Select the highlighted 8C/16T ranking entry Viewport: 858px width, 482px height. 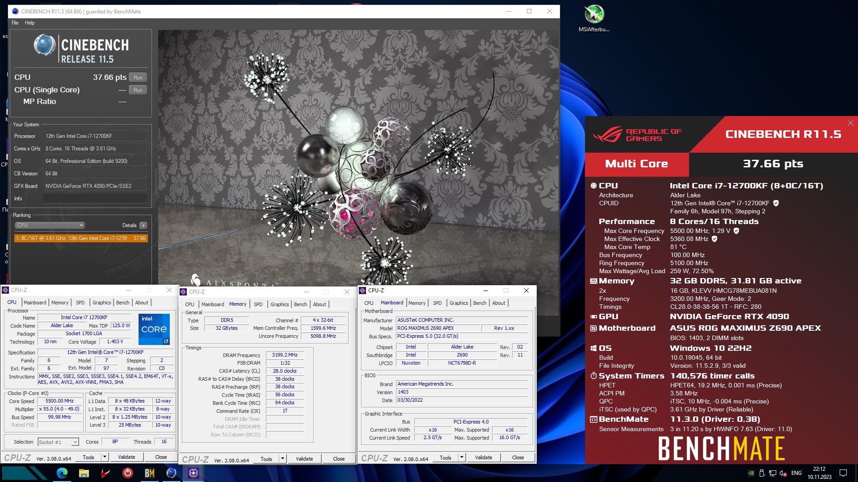point(81,238)
